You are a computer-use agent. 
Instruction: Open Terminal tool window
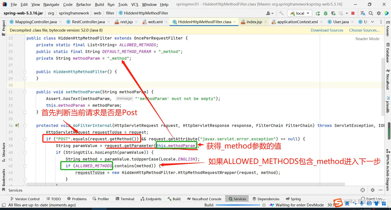[125, 199]
